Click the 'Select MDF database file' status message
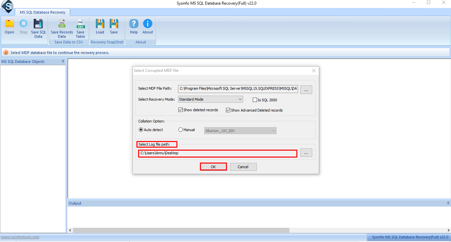451x242 pixels. point(60,53)
